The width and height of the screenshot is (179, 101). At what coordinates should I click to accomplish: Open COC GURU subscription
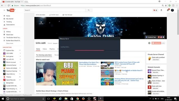[x=10, y=53]
